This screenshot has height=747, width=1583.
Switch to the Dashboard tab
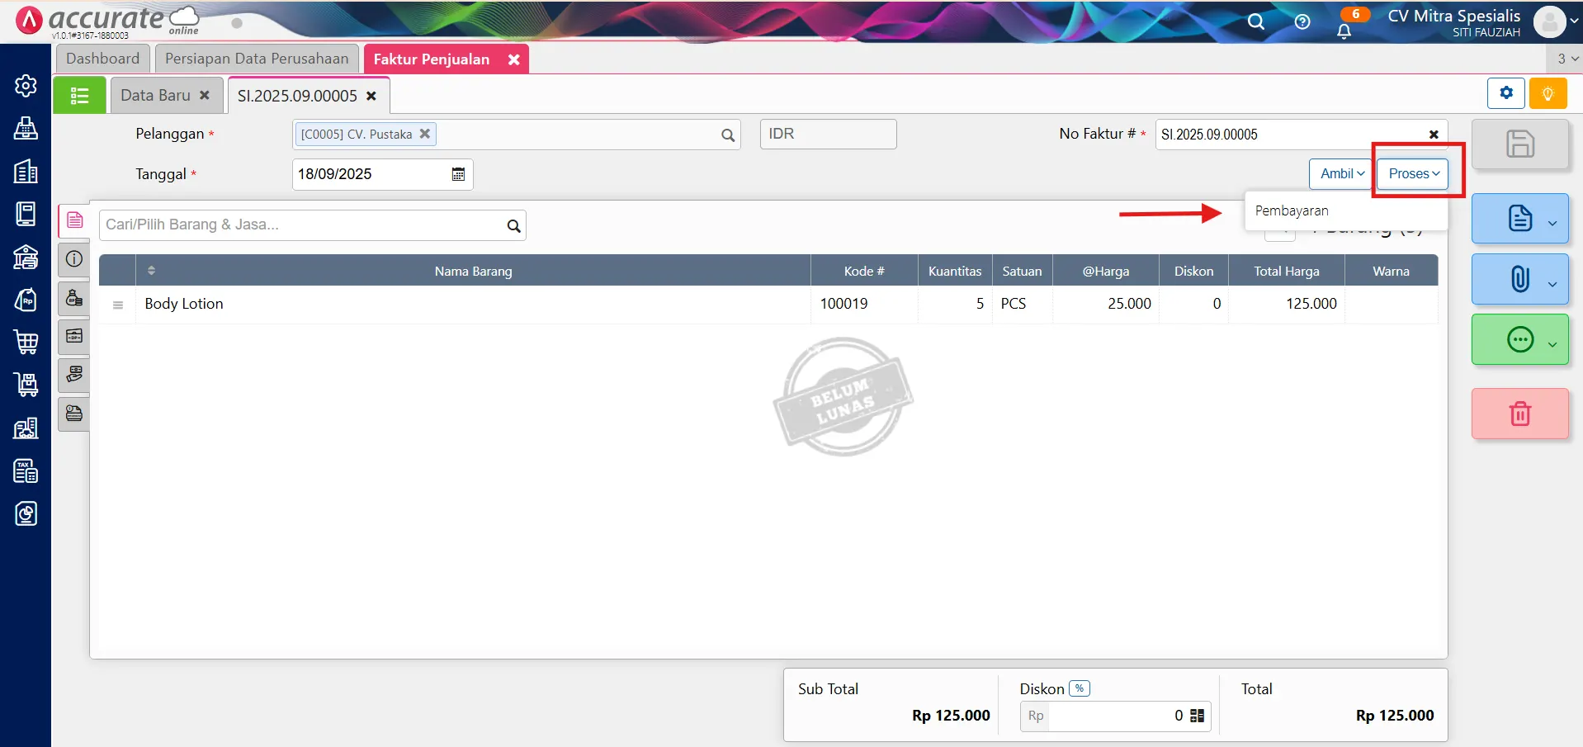click(103, 59)
